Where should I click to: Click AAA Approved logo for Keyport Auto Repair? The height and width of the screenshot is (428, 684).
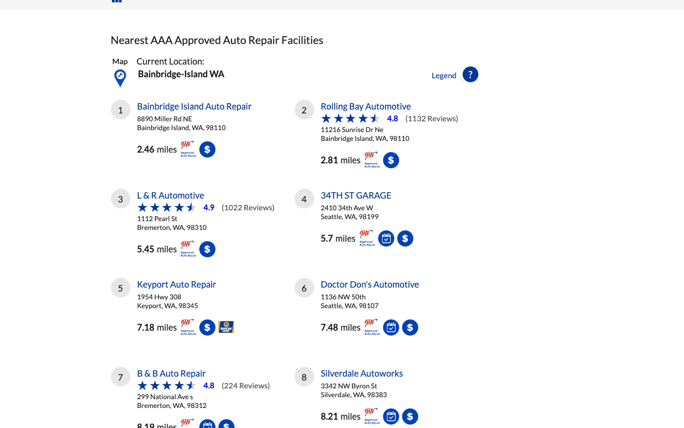coord(188,327)
